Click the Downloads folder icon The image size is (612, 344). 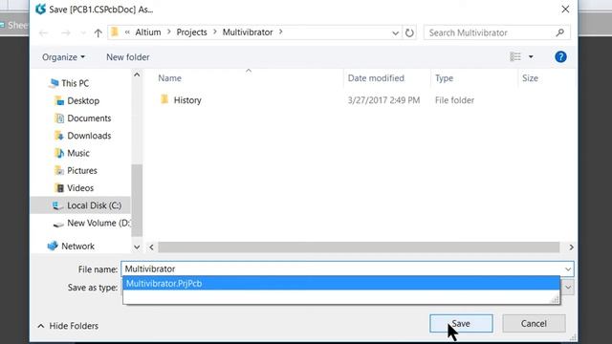pos(59,136)
